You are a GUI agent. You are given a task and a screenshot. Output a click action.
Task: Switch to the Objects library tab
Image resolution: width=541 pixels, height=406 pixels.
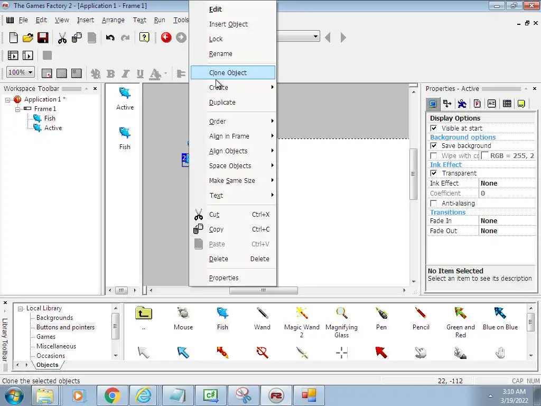click(47, 365)
